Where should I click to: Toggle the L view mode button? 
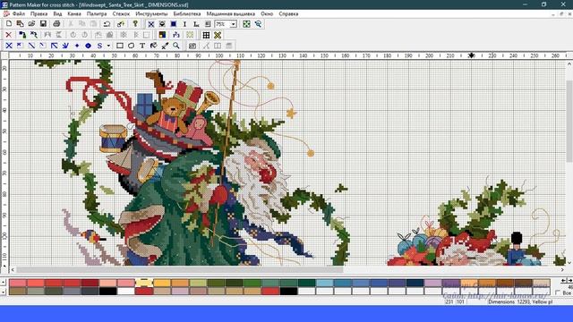pyautogui.click(x=196, y=24)
